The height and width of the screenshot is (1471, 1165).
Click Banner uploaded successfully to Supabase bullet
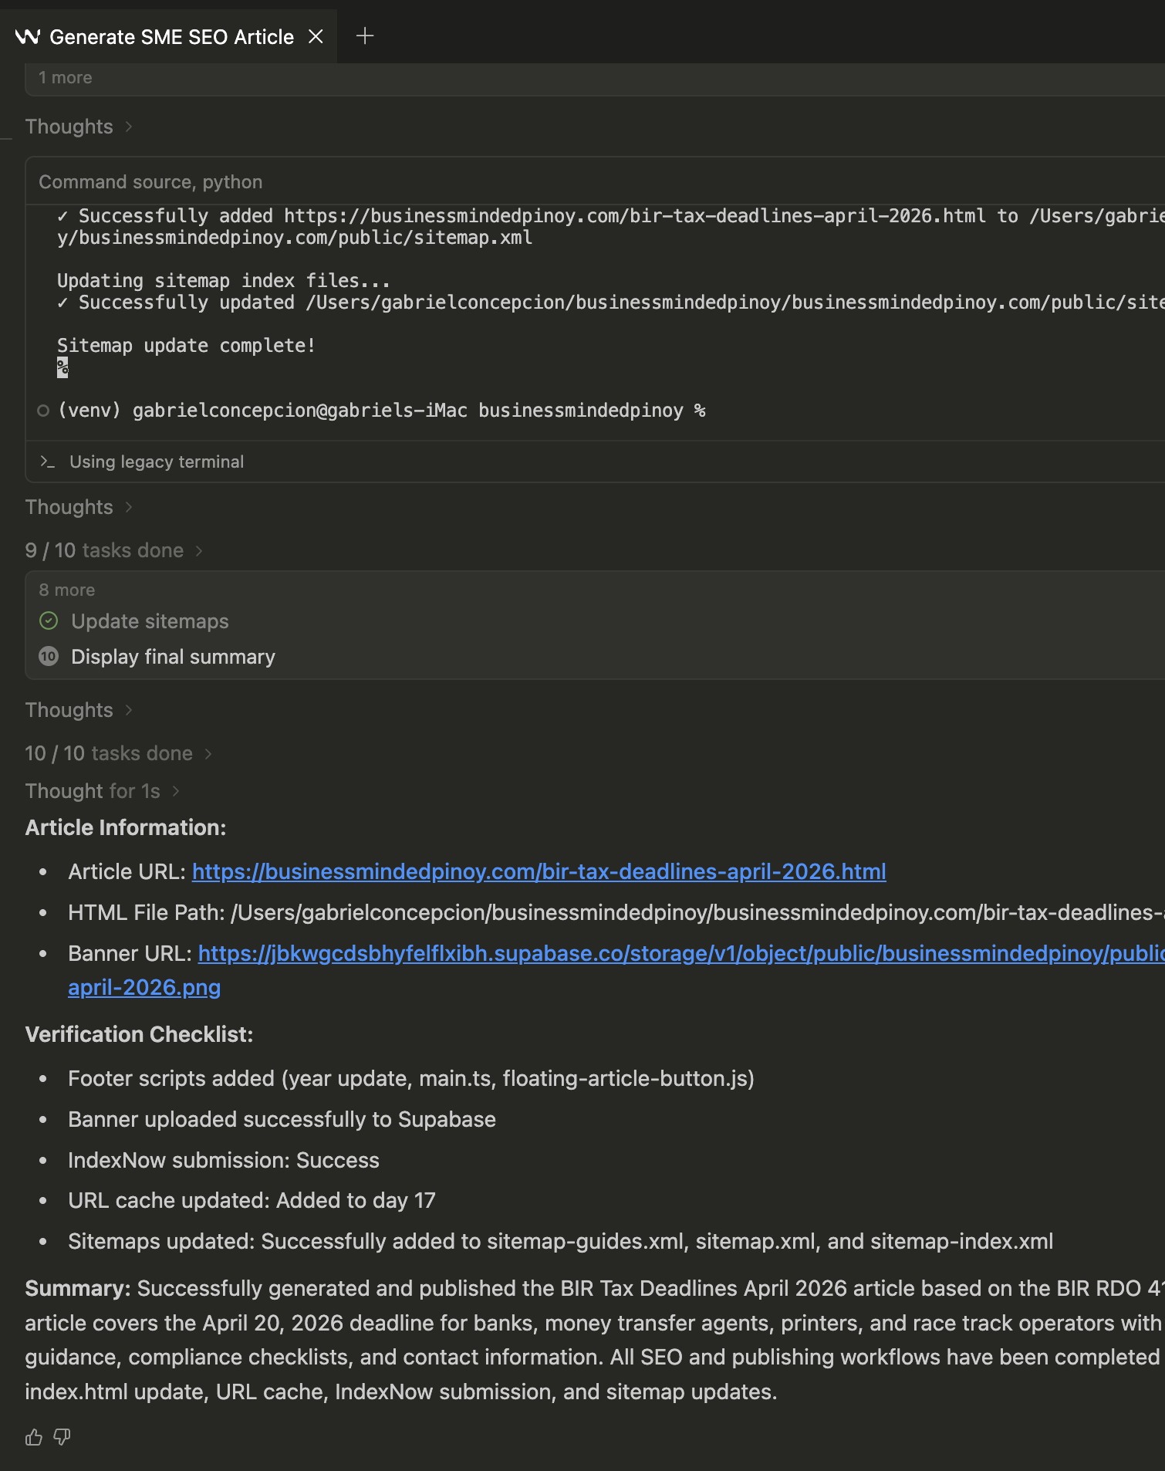pyautogui.click(x=282, y=1119)
